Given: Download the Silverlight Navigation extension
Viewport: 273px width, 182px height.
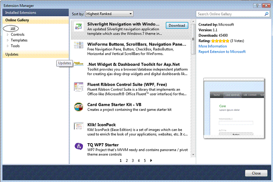Looking at the screenshot, I should coord(177,25).
